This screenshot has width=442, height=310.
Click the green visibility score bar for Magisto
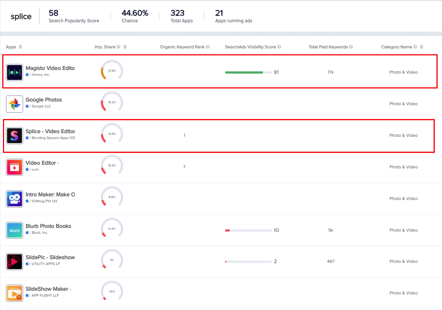click(x=248, y=72)
